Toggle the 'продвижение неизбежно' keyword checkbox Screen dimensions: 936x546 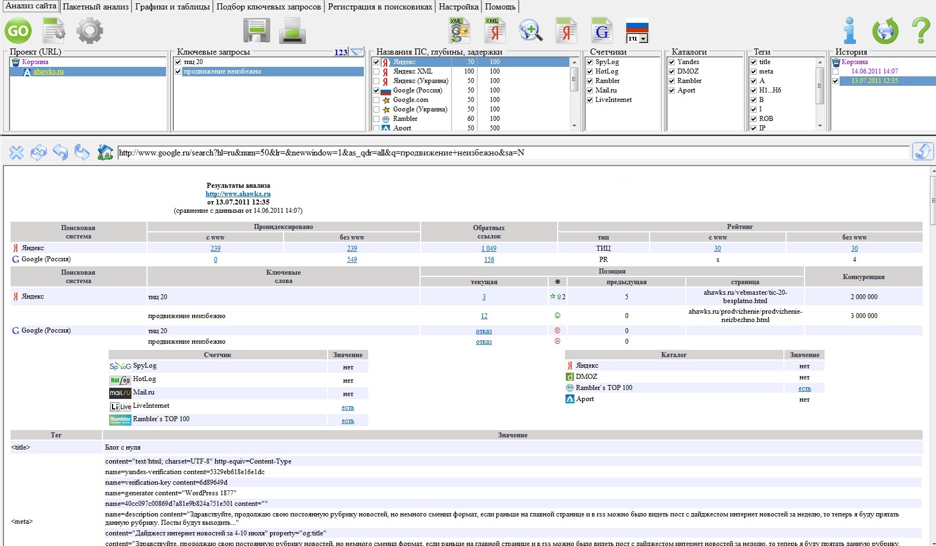tap(178, 71)
